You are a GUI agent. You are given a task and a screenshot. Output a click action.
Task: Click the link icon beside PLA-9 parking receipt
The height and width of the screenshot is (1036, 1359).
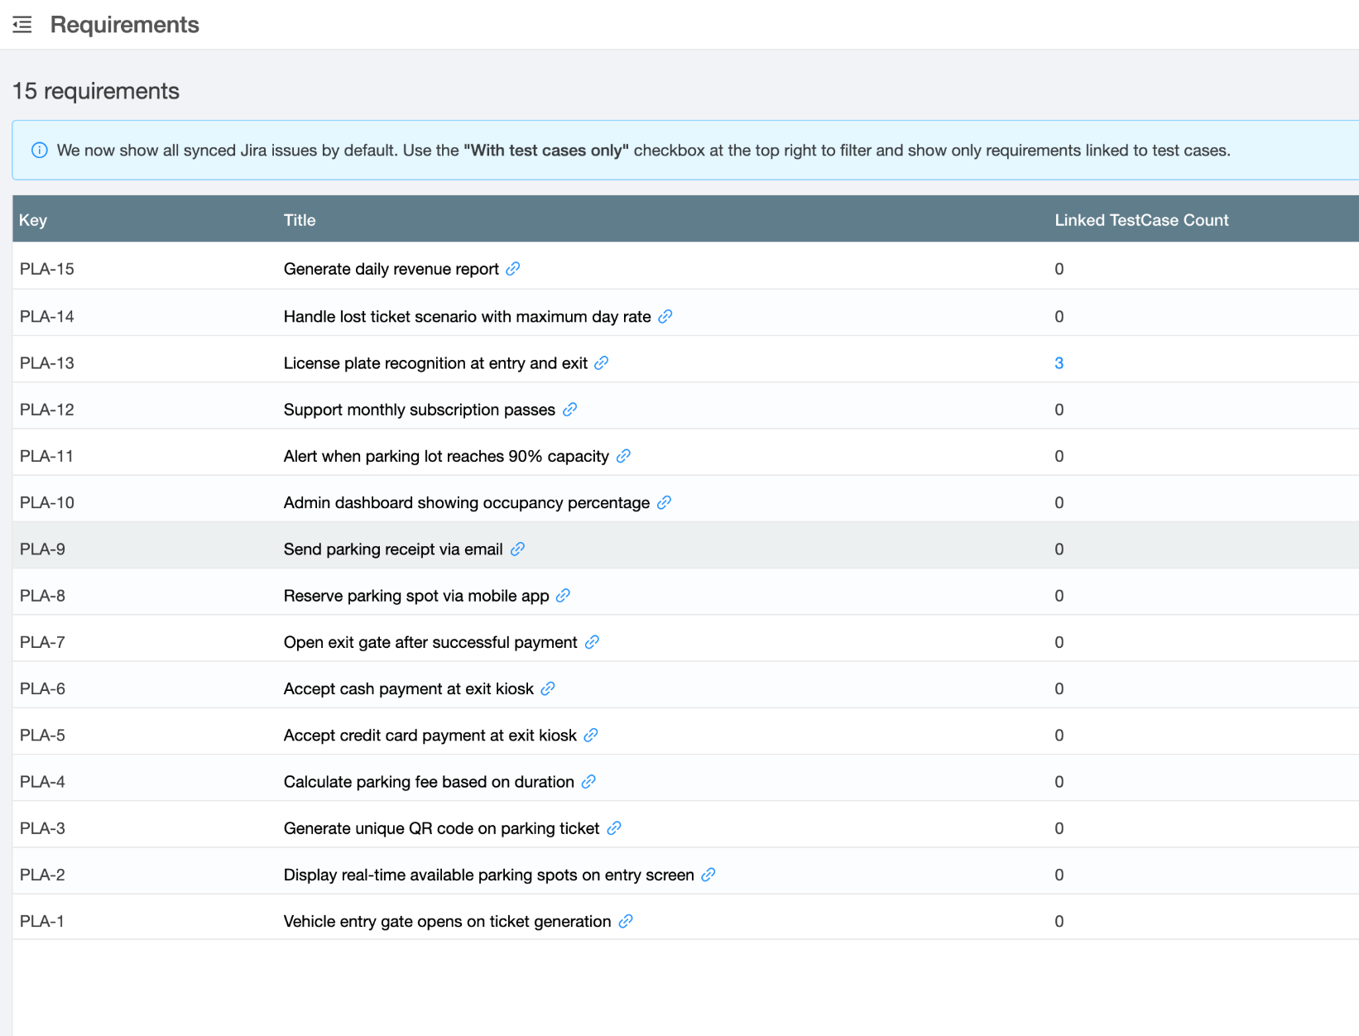[x=517, y=549]
